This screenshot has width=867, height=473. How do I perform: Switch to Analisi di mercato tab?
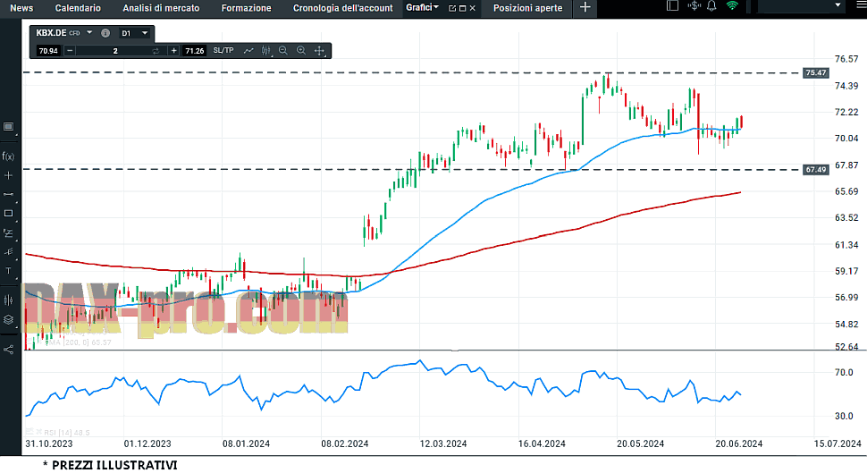(x=161, y=8)
